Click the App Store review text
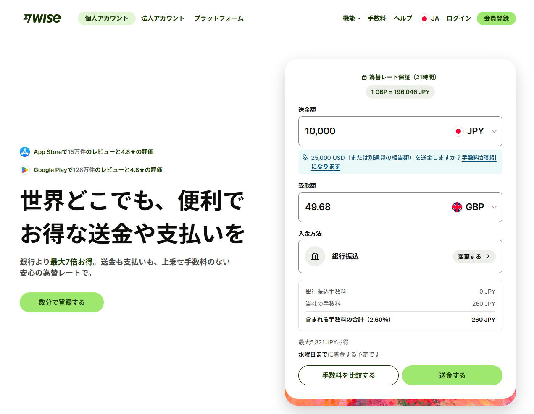534x414 pixels. [94, 152]
